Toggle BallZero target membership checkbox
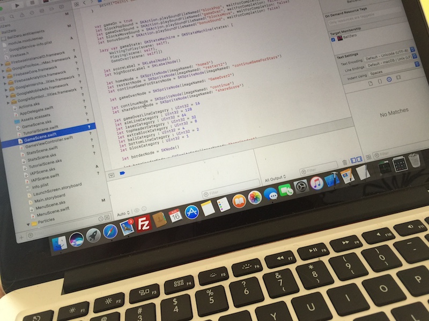 [x=332, y=39]
